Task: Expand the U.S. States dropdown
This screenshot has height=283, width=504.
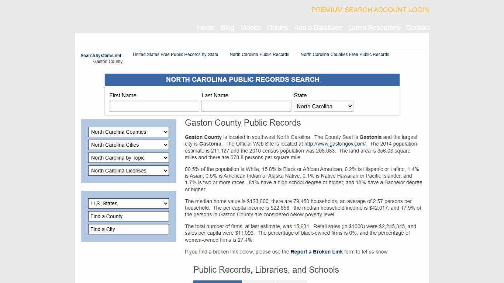Action: (128, 203)
